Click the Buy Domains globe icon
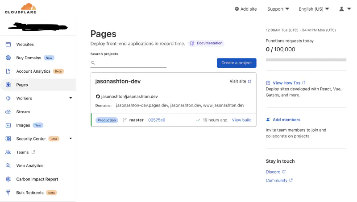This screenshot has height=202, width=357. [x=8, y=58]
